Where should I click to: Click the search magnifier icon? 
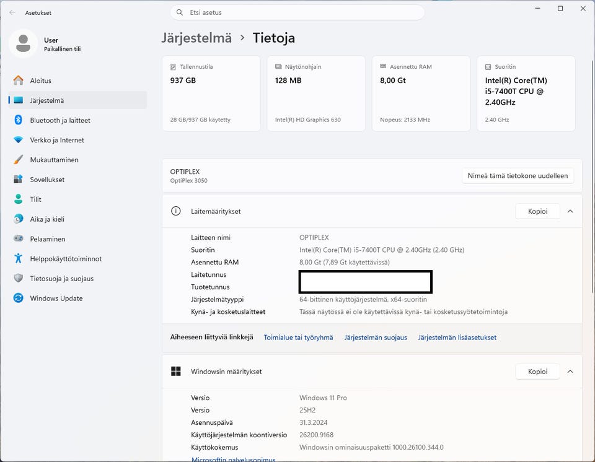[x=180, y=12]
